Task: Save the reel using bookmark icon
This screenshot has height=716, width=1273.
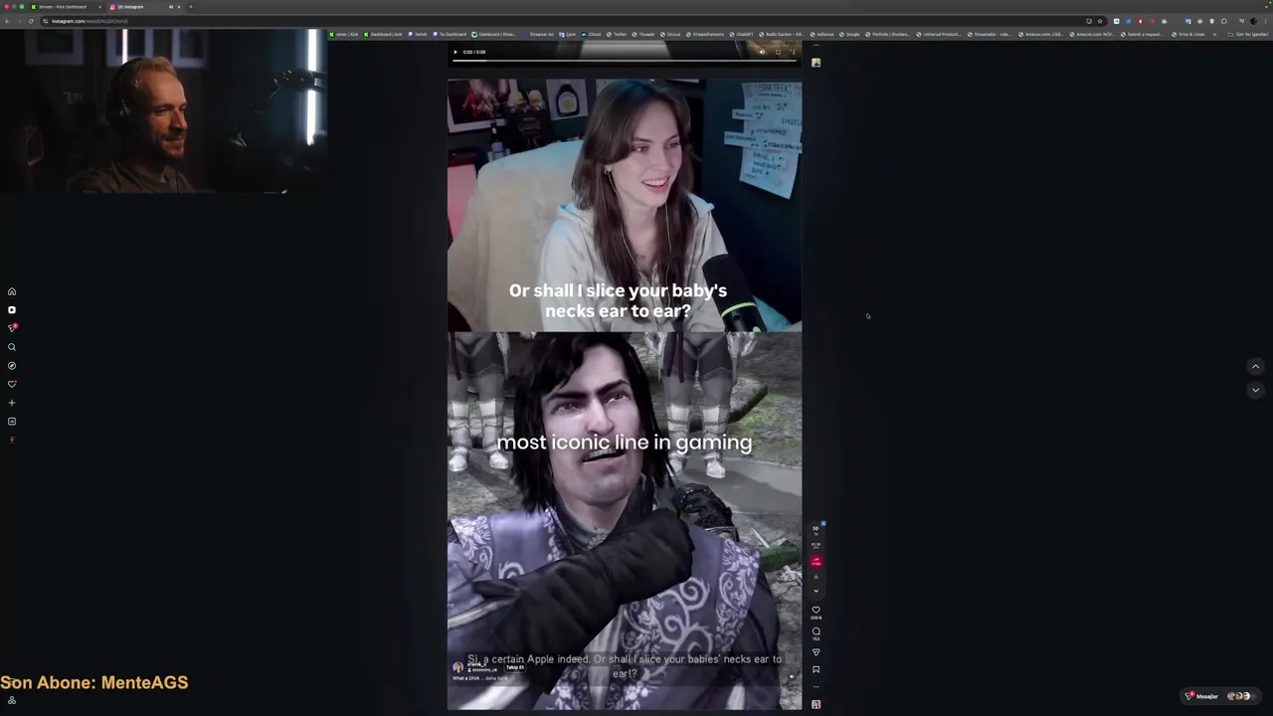Action: click(816, 669)
